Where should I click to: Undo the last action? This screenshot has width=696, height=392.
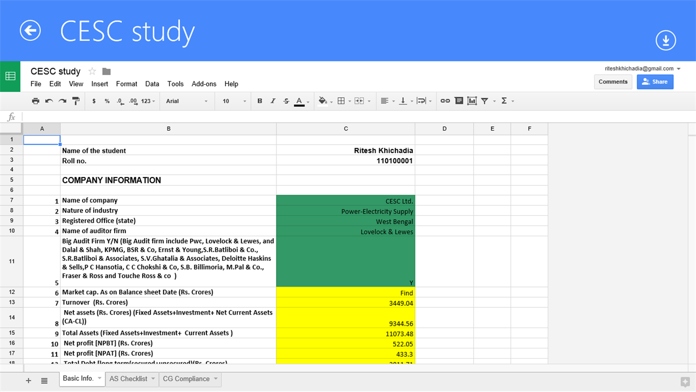point(49,101)
